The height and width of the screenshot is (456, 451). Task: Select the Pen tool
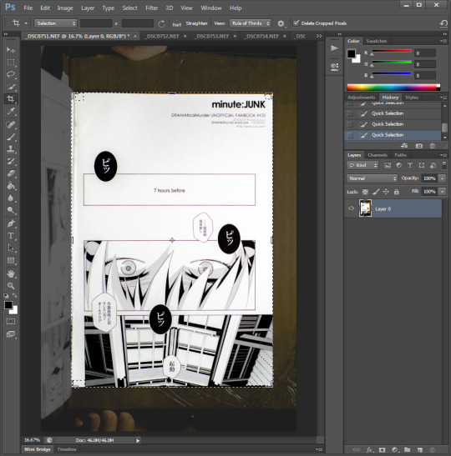(x=11, y=223)
